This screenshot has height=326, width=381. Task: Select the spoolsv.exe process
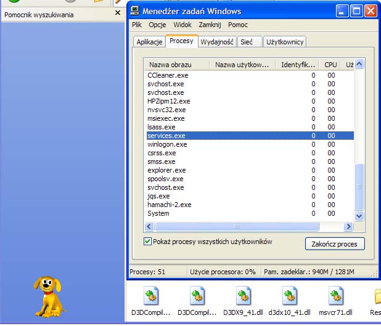point(250,179)
